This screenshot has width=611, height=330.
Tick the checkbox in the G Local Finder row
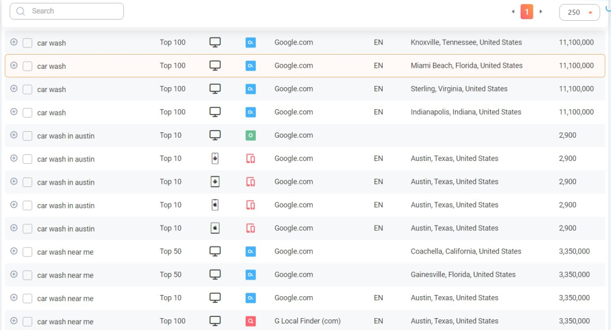[x=27, y=322]
